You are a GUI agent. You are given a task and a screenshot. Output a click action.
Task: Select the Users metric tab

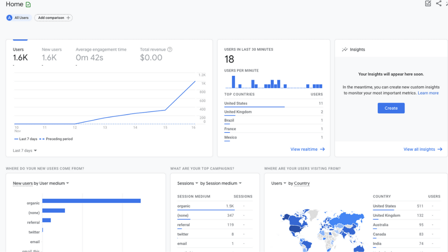(x=21, y=54)
